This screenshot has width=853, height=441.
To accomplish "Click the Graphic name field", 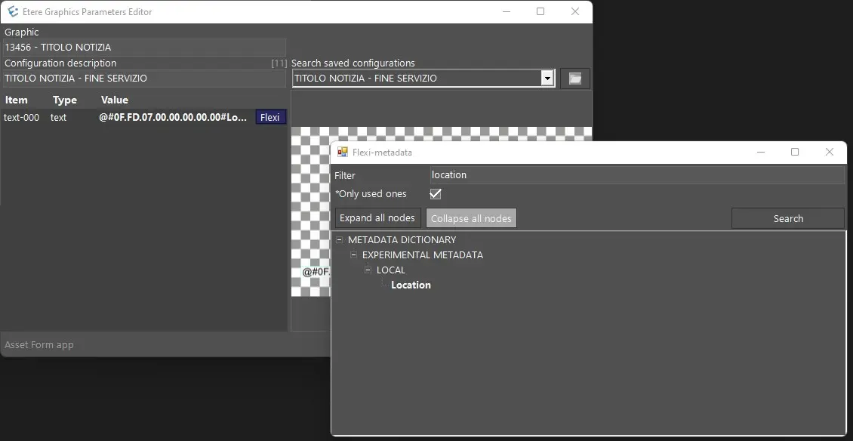I will [143, 48].
